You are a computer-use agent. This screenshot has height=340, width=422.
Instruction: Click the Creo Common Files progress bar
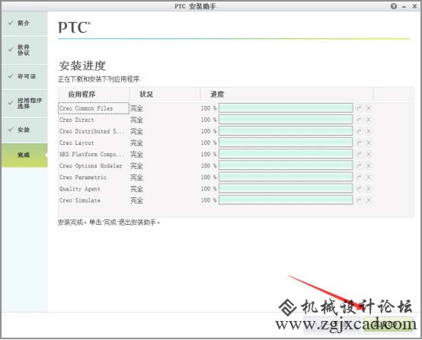(286, 108)
